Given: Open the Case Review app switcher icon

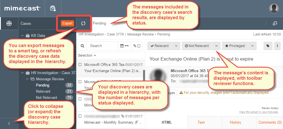Looking at the screenshot, I should [53, 8].
